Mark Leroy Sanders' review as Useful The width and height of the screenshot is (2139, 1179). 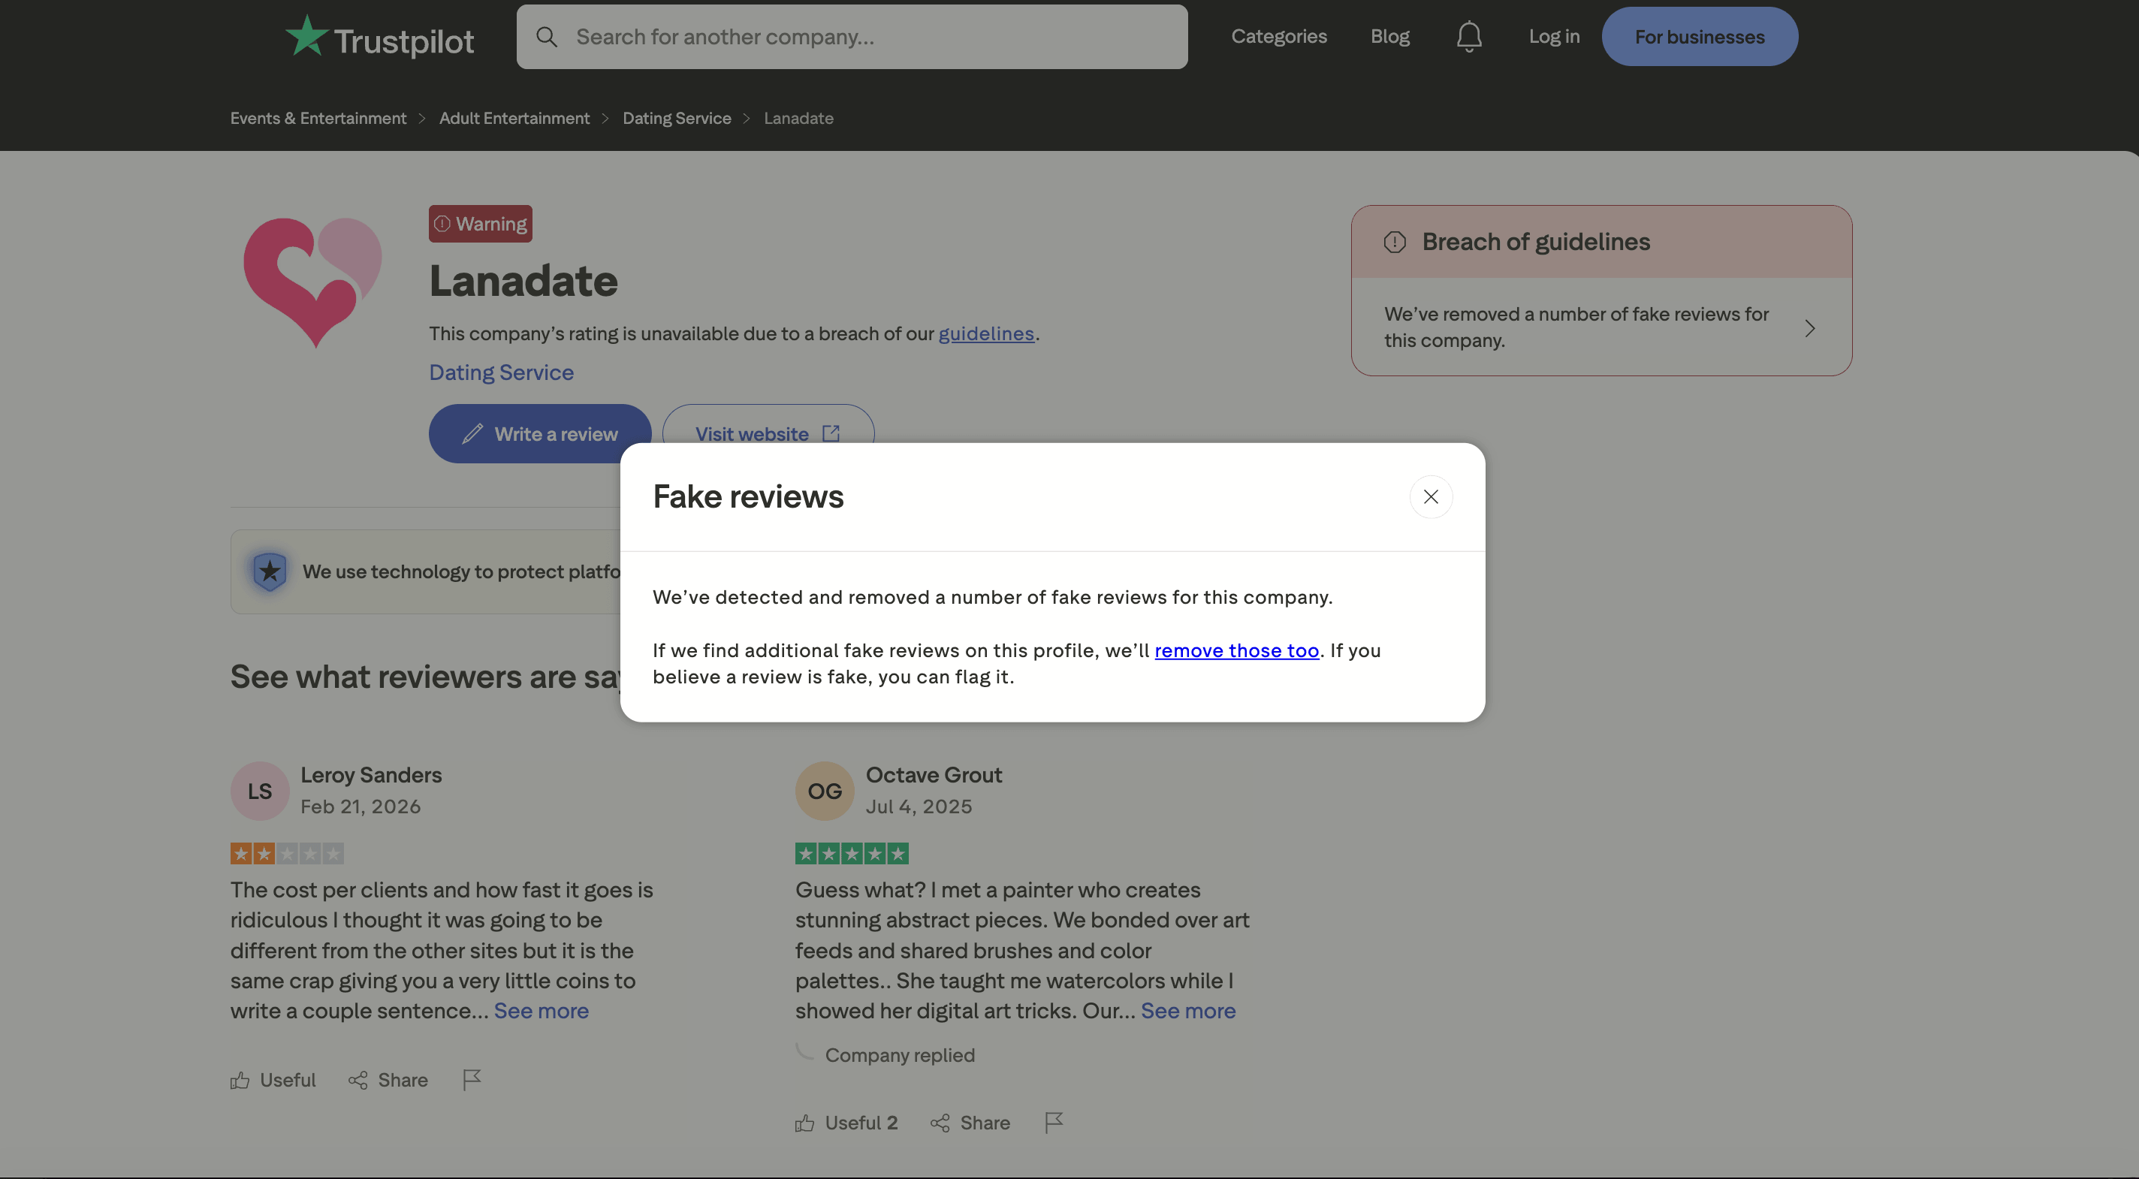[273, 1079]
